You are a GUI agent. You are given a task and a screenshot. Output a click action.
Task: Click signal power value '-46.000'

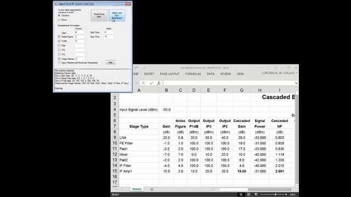click(x=259, y=165)
